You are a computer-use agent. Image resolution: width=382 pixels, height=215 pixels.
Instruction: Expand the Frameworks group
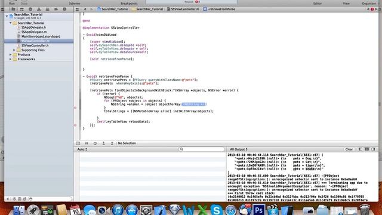(x=11, y=59)
